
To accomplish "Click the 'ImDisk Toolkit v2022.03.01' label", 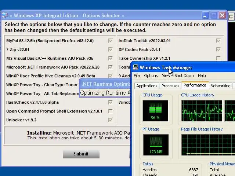I will pyautogui.click(x=144, y=41).
